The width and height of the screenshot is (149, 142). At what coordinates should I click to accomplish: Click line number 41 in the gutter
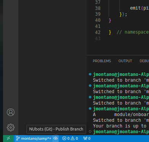pyautogui.click(x=98, y=26)
